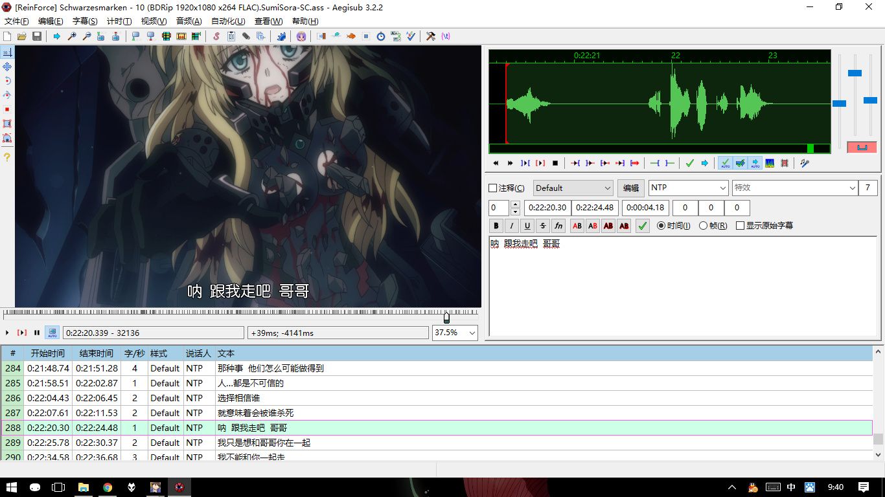Cycle tag hiding mode {\t} icon
The height and width of the screenshot is (497, 885).
(446, 36)
